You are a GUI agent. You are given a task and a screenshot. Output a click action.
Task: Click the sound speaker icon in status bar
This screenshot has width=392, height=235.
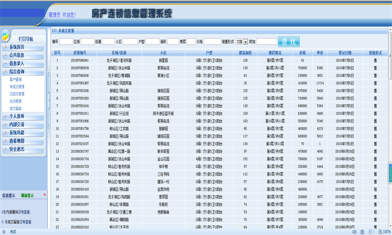coord(354,232)
